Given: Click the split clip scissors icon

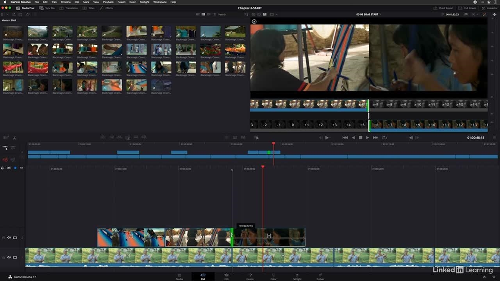Looking at the screenshot, I should pos(14,137).
